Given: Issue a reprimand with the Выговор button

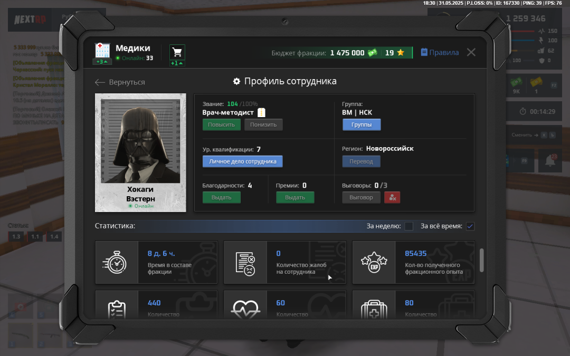Looking at the screenshot, I should coord(361,197).
